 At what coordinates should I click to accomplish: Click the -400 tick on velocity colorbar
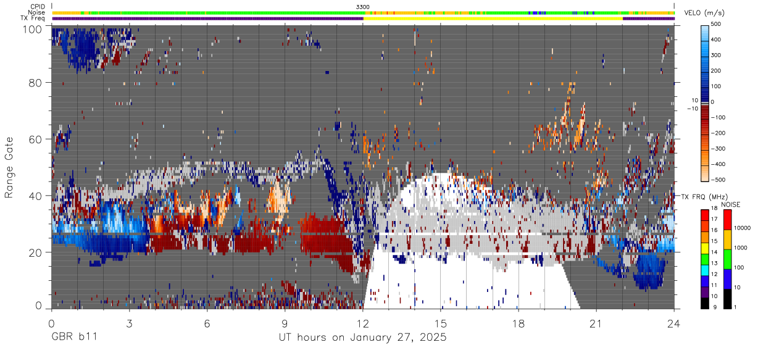(x=718, y=164)
